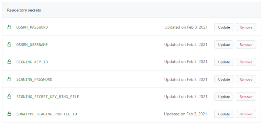Update the SIGNING_SECRET_KEY_RING_FILE secret
Screen dimensions: 264x126
coord(224,97)
